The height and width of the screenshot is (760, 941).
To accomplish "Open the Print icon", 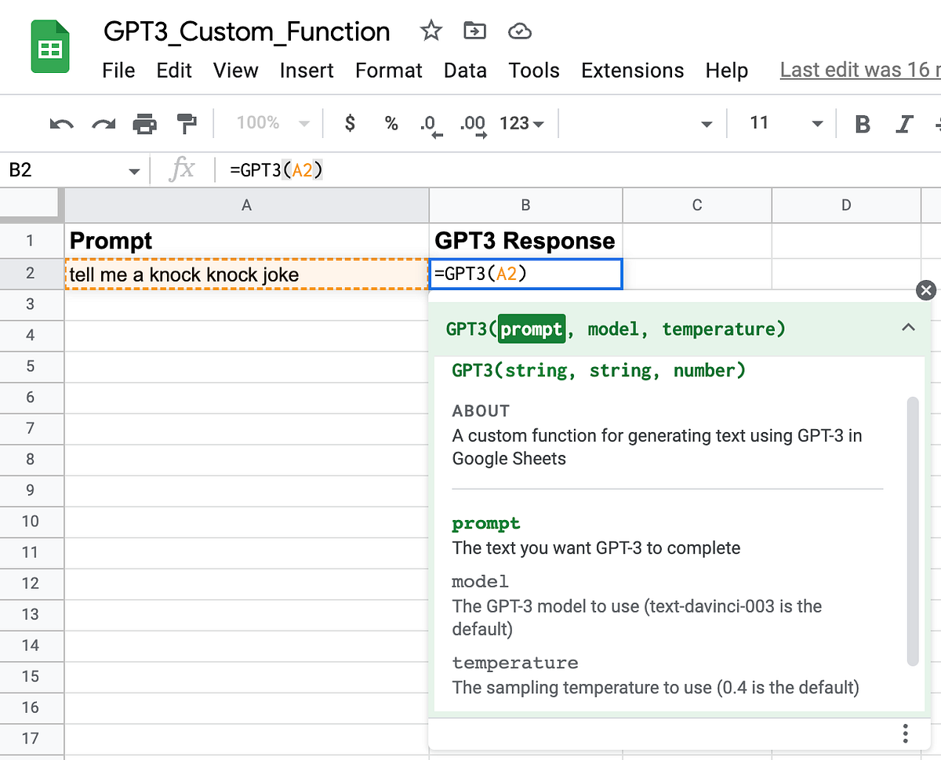I will tap(145, 123).
